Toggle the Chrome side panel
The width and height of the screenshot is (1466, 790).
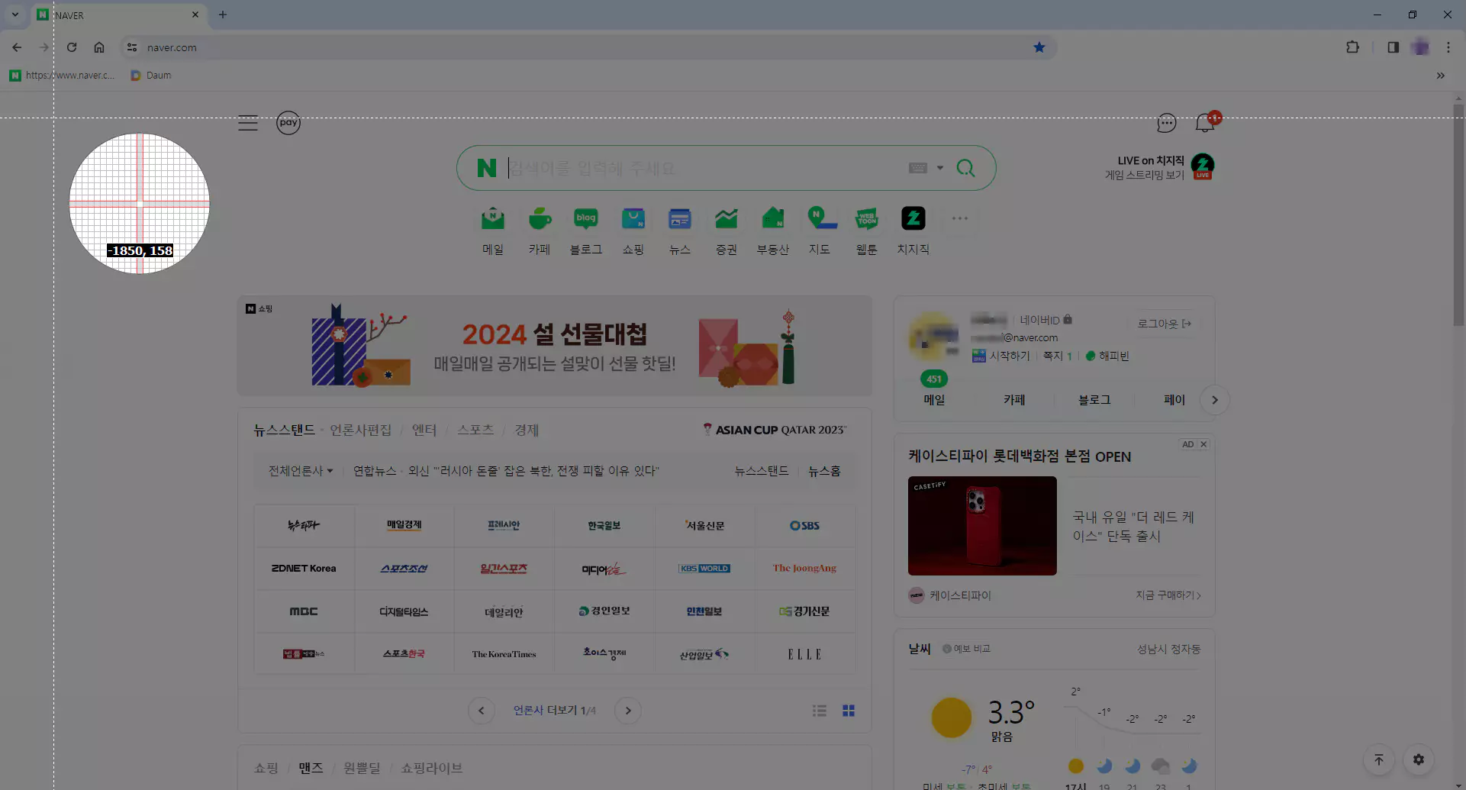(x=1393, y=47)
